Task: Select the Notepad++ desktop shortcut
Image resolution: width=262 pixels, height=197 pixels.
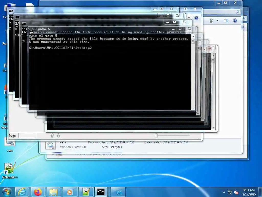Action: point(10,171)
